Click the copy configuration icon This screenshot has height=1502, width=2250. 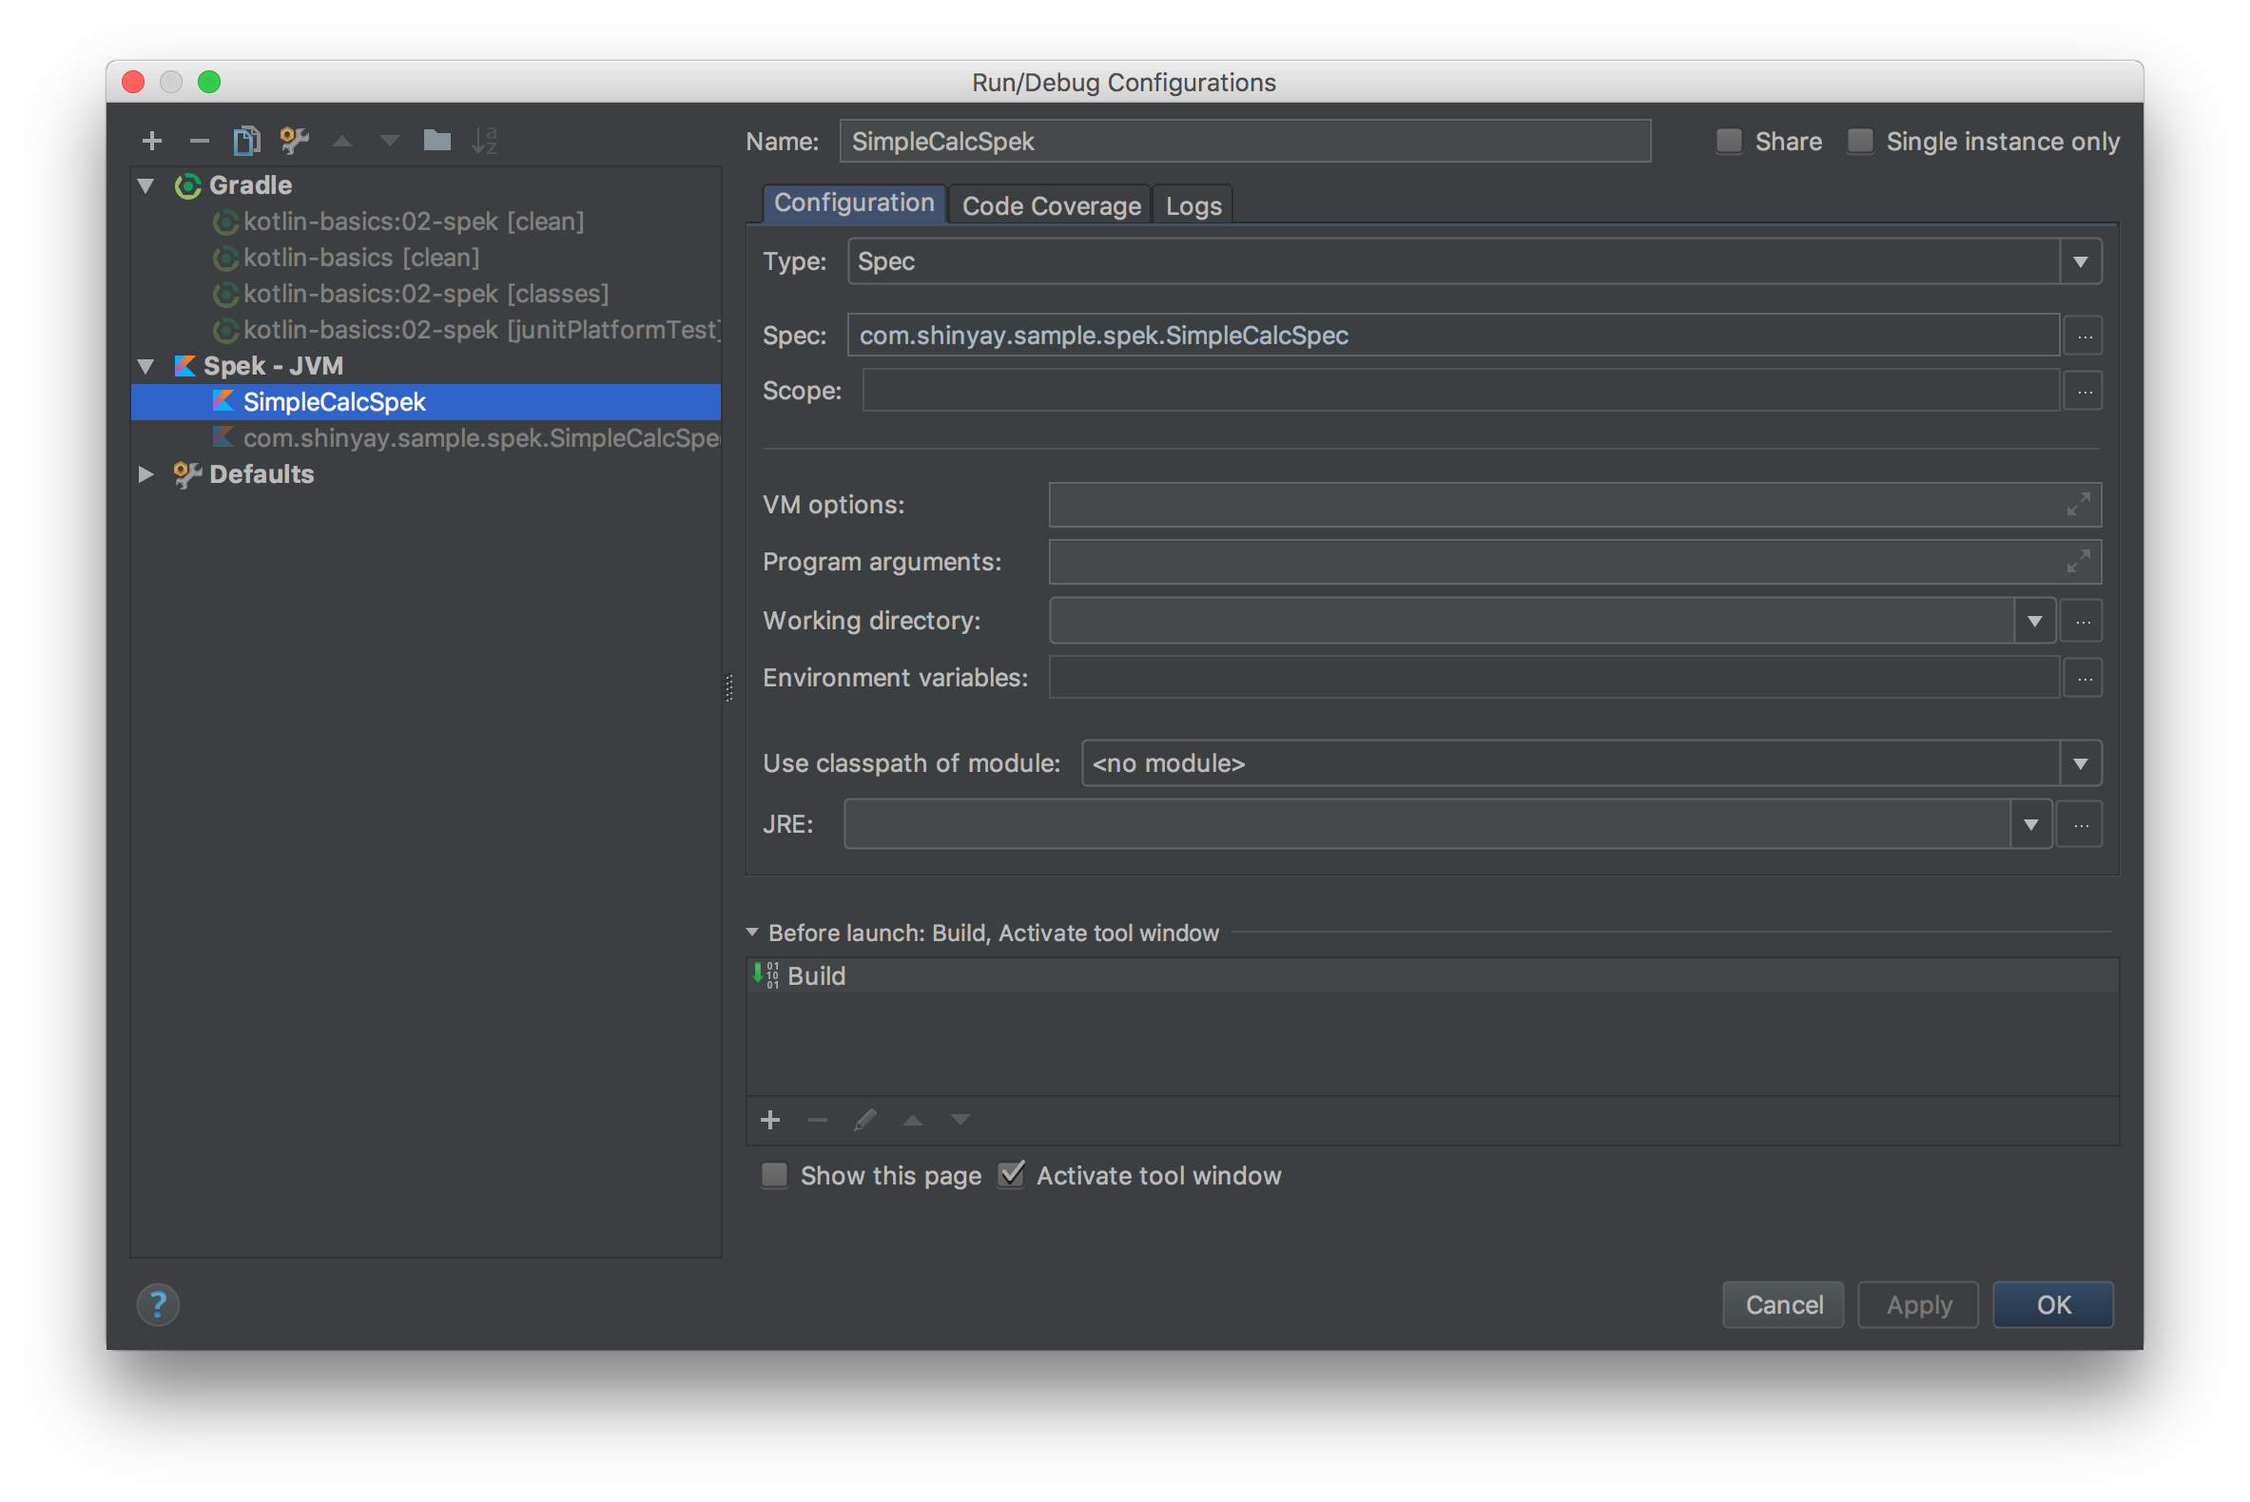click(246, 141)
